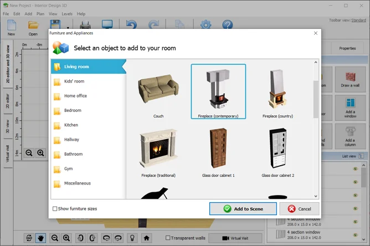
Task: Open the Properties tab
Action: (x=347, y=48)
